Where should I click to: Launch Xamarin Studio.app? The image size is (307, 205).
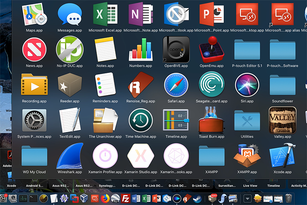pos(141,156)
